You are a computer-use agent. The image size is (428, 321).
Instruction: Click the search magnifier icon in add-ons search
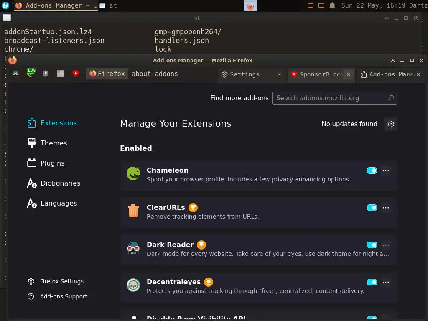point(391,98)
